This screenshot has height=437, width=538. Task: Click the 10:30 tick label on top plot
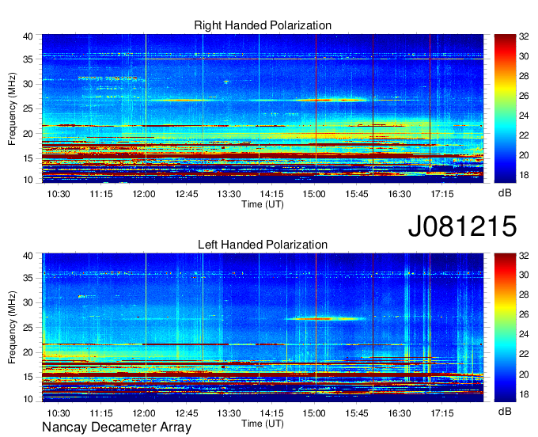(59, 194)
